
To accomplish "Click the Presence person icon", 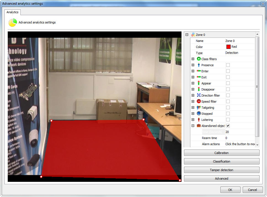I will pyautogui.click(x=199, y=65).
